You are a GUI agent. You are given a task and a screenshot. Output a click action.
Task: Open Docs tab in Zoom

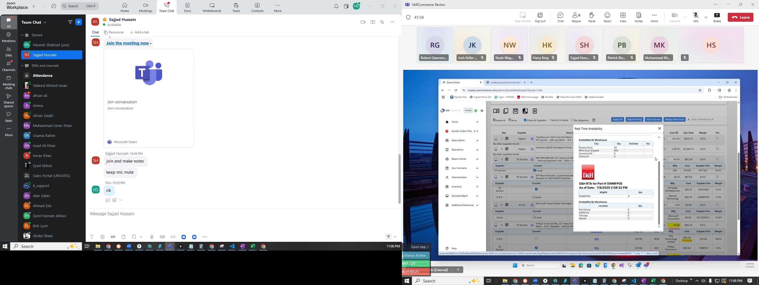pos(188,8)
